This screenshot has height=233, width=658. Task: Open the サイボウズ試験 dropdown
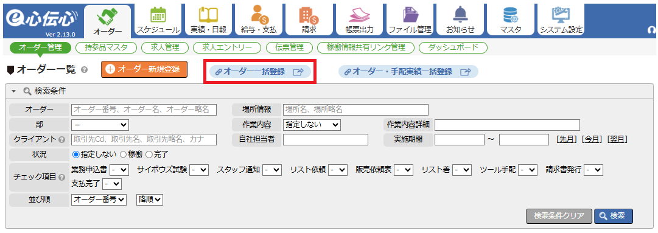click(x=199, y=170)
